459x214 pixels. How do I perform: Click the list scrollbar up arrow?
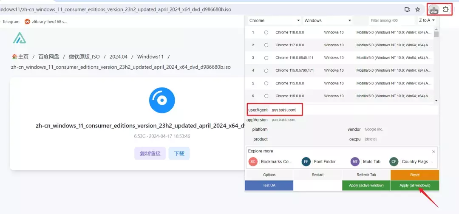click(436, 30)
